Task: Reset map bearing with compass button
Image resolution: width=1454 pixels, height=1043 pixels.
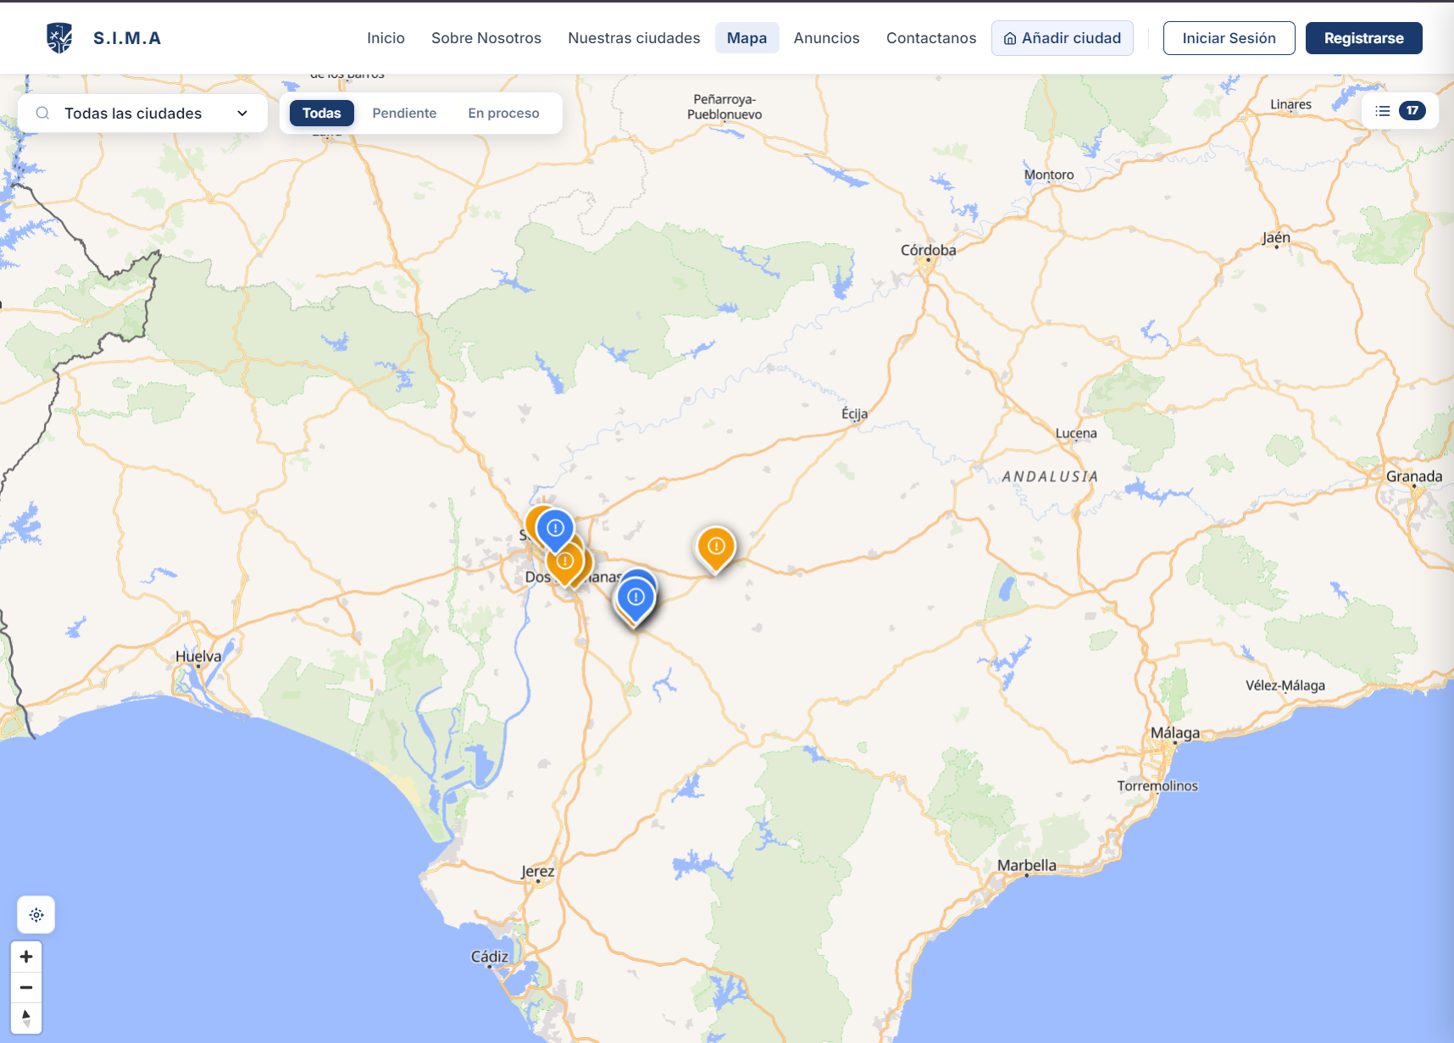Action: (26, 1018)
